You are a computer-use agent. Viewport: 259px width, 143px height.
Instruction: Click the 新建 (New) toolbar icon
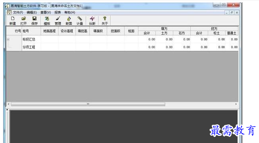(13, 21)
